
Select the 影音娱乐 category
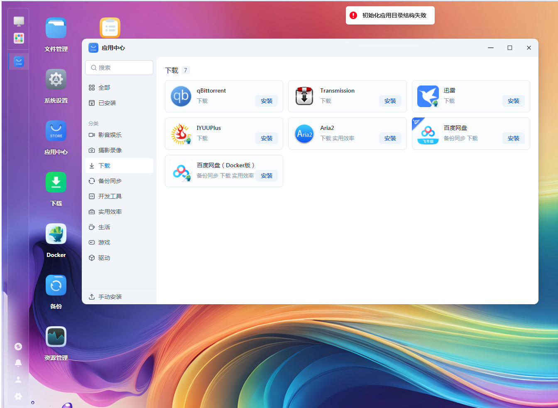pyautogui.click(x=119, y=135)
